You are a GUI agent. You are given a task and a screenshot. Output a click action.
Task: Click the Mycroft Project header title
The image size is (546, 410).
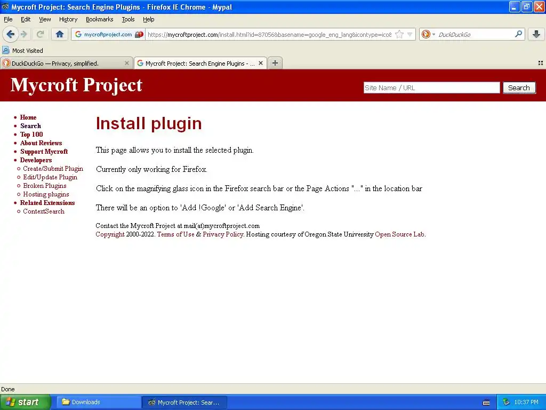[x=76, y=85]
